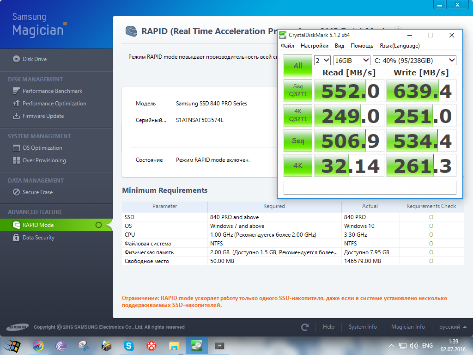Open Firefox from the taskbar
This screenshot has width=473, height=355.
point(38,346)
